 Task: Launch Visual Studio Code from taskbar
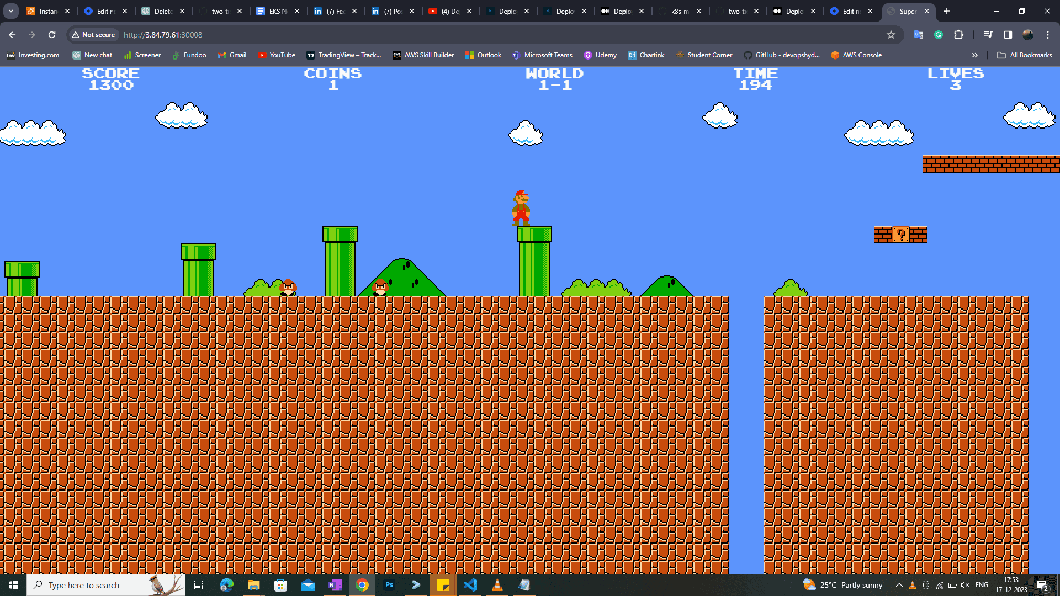click(470, 585)
